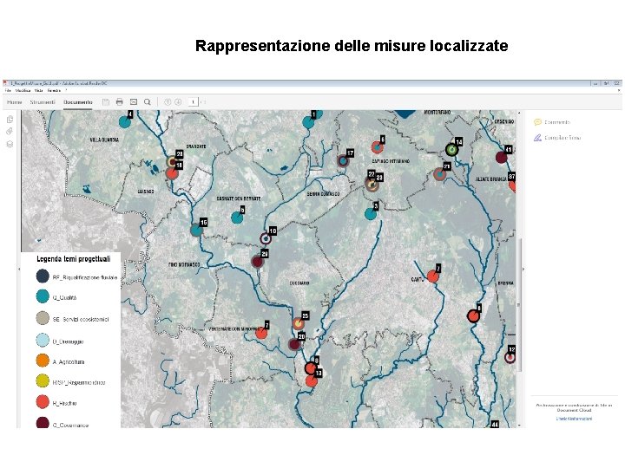Send file by email envelope icon
This screenshot has width=625, height=468.
coord(134,102)
